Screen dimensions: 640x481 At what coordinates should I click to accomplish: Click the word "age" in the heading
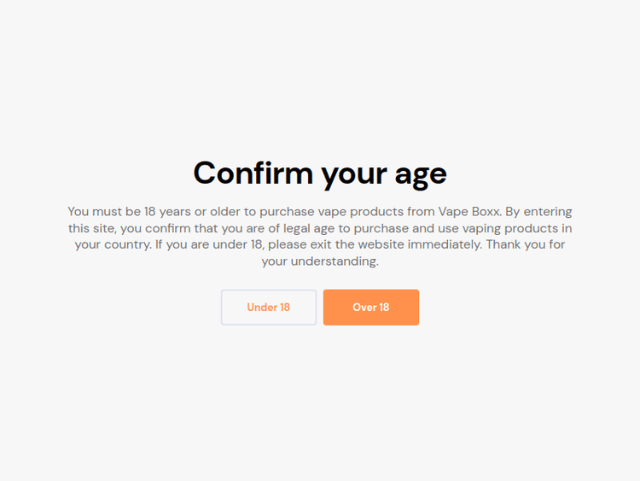[419, 175]
